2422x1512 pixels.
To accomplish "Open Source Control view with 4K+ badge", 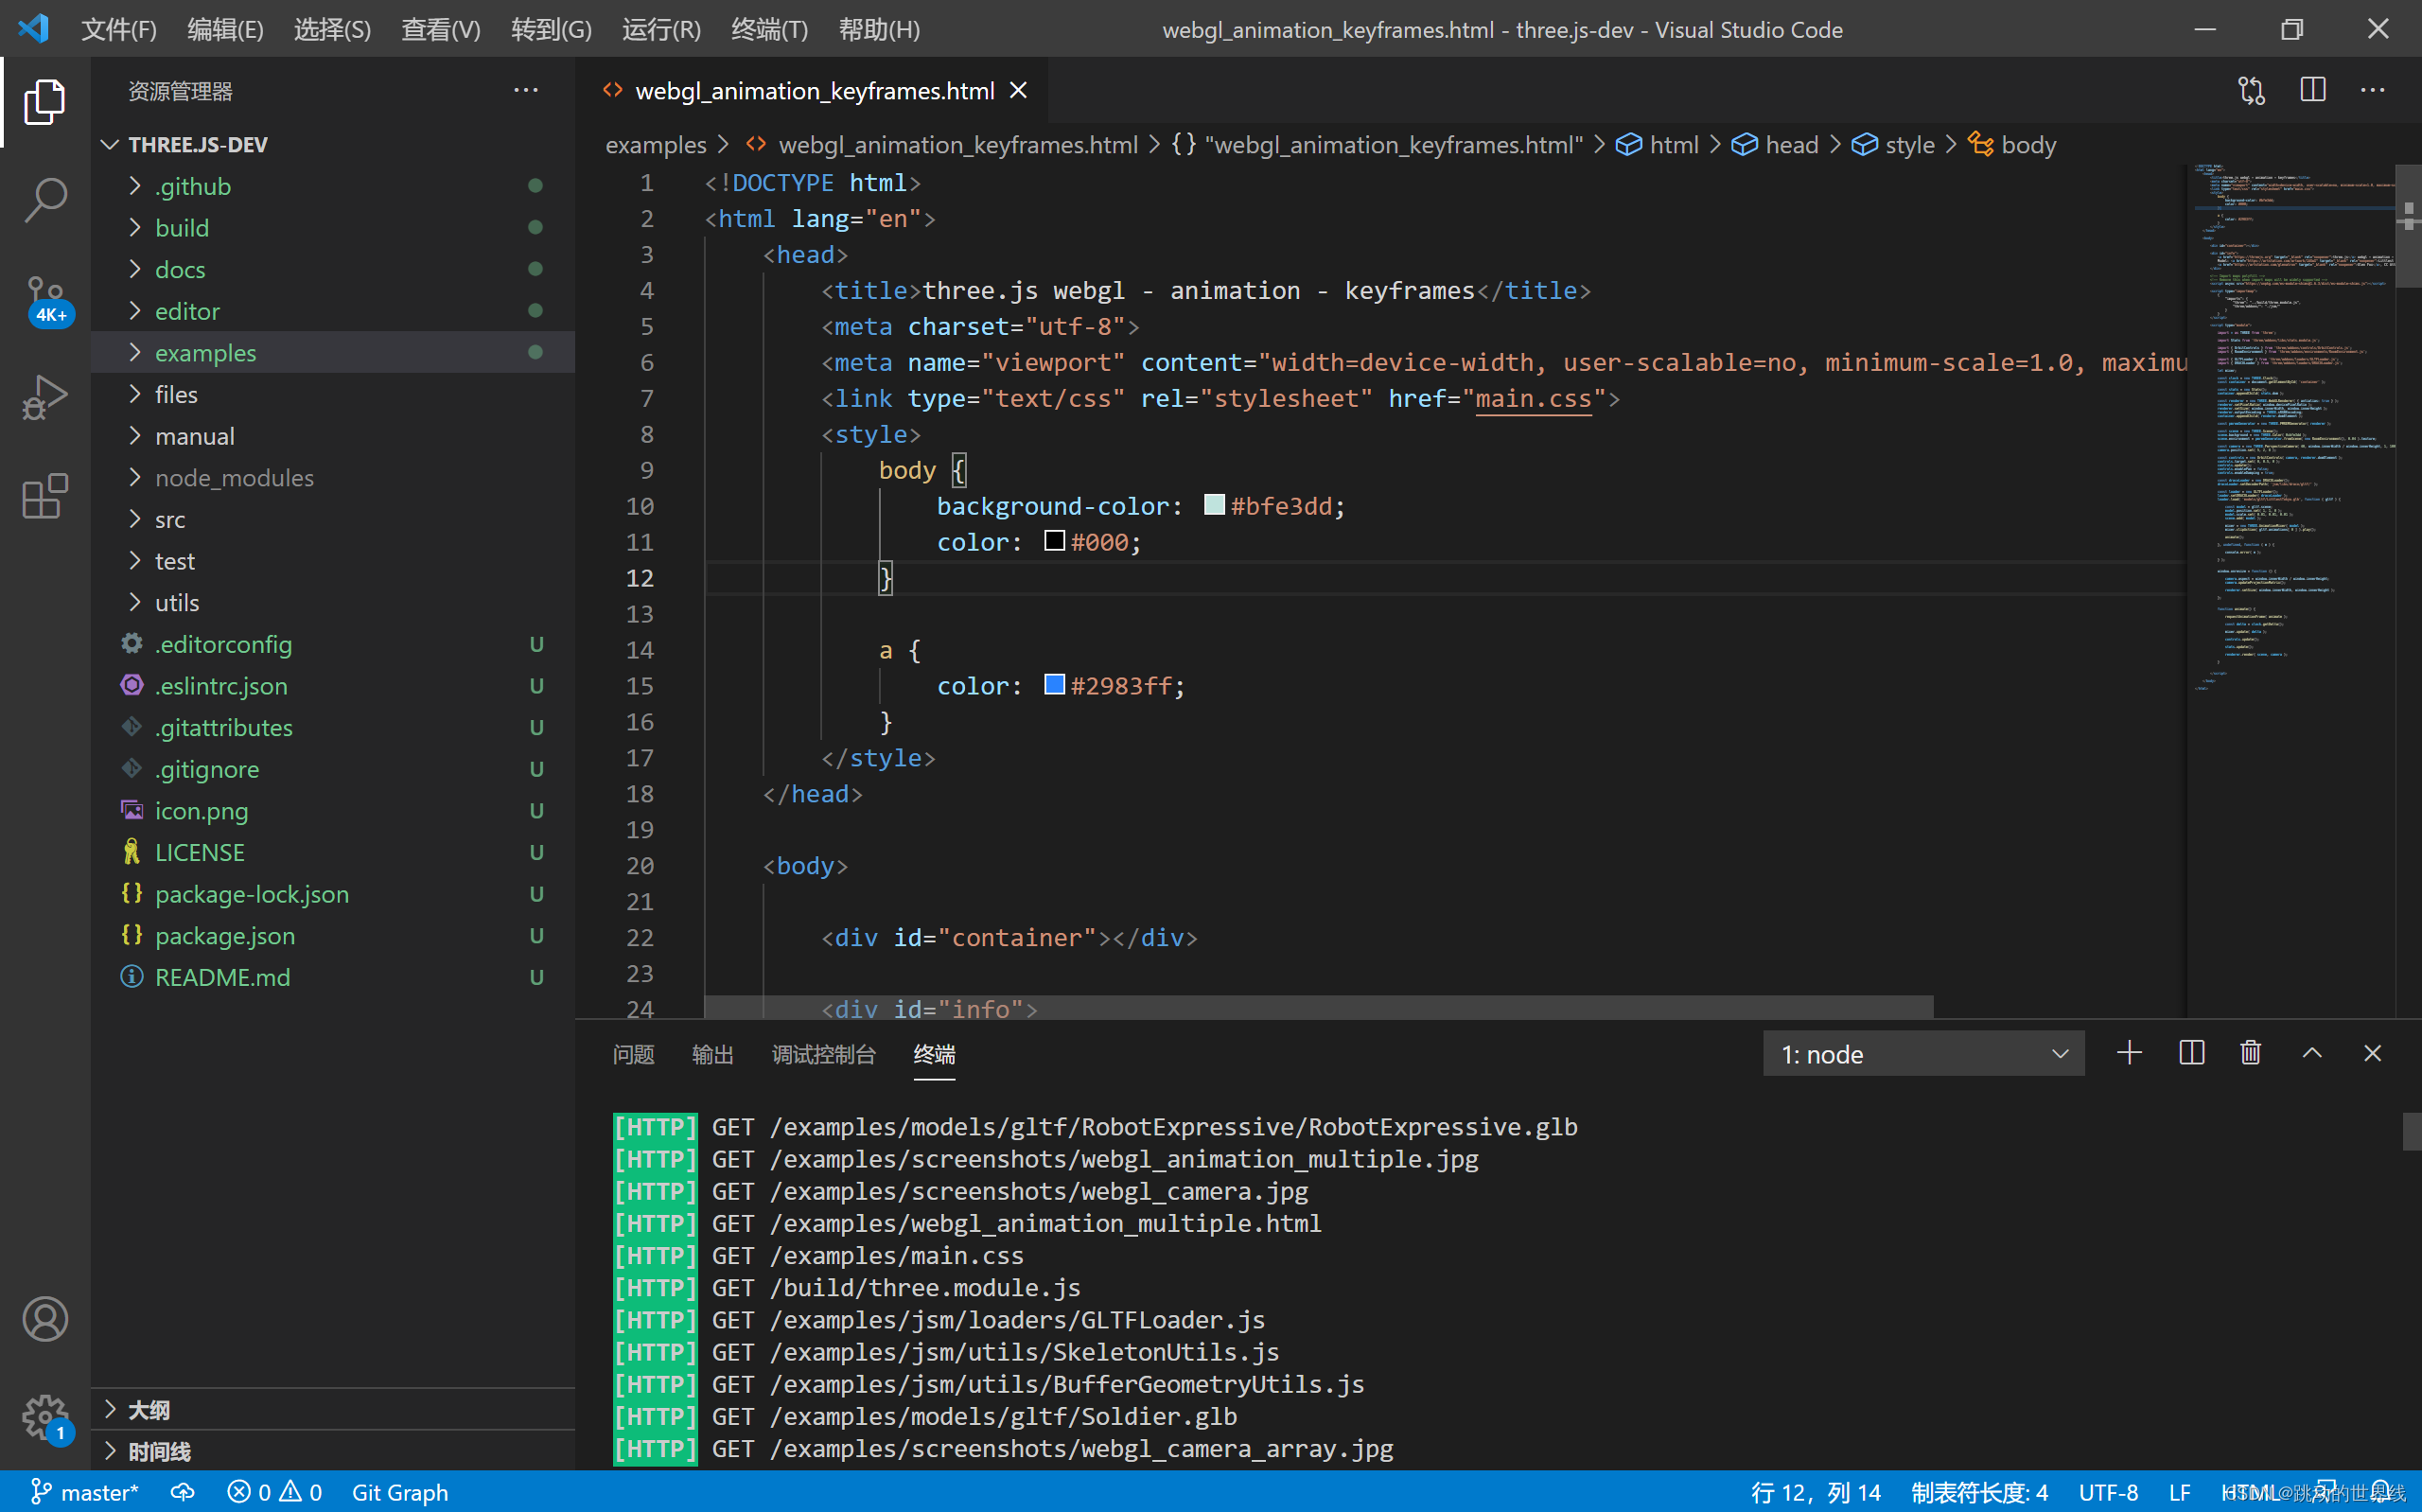I will coord(46,300).
